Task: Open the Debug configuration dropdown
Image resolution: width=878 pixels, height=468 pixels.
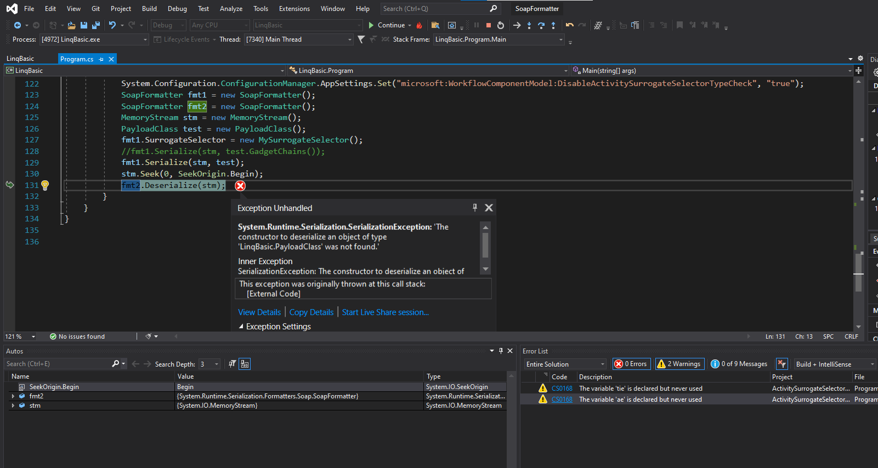Action: (x=168, y=25)
